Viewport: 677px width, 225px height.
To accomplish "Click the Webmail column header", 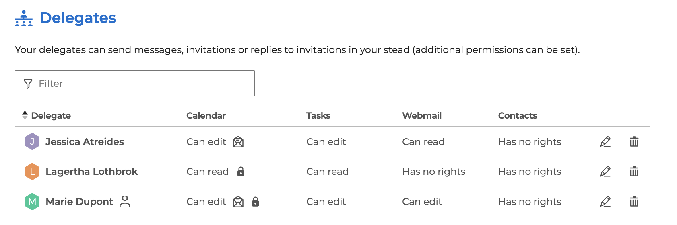I will coord(422,115).
